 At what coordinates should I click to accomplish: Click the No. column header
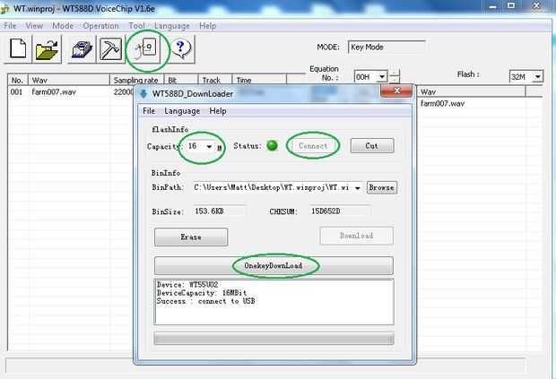tap(18, 80)
